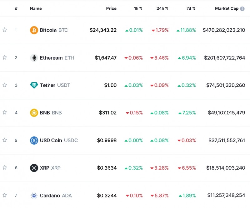Click the XRP logo icon
Screen dimensions: 250x208
[x=34, y=168]
